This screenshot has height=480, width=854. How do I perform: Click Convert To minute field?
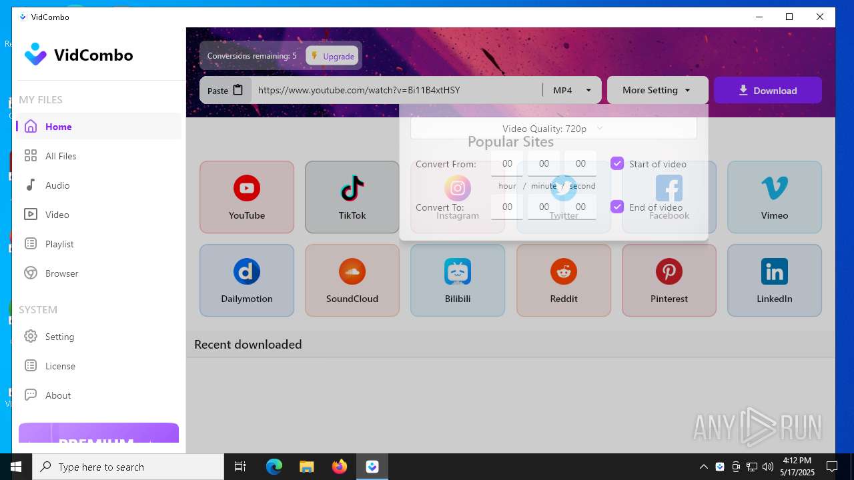(544, 207)
